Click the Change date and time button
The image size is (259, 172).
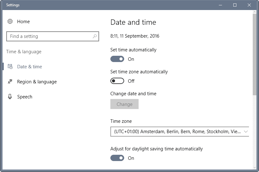point(124,104)
